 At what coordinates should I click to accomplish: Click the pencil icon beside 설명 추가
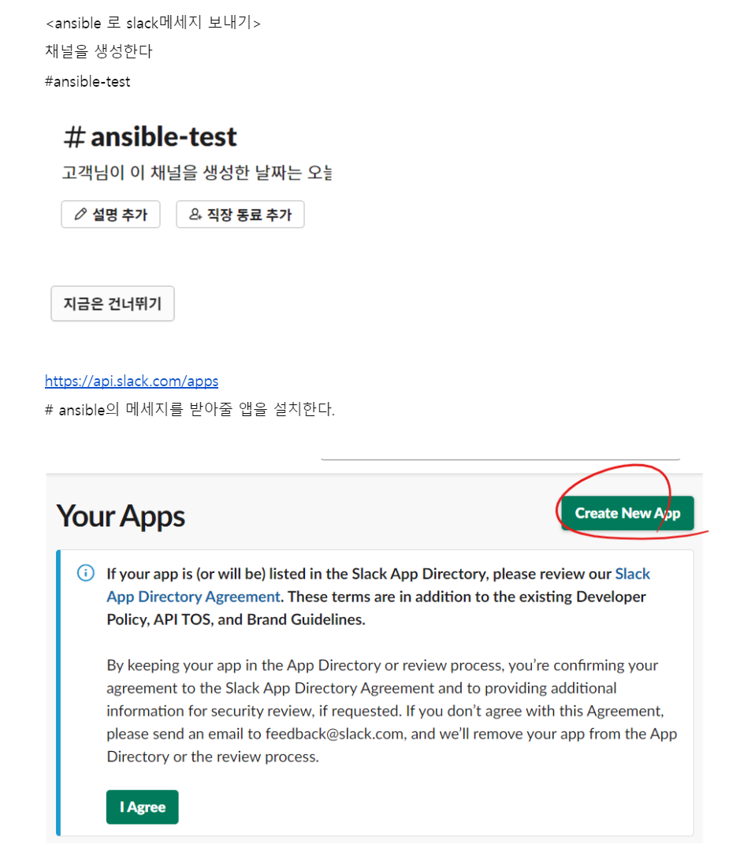pyautogui.click(x=80, y=214)
